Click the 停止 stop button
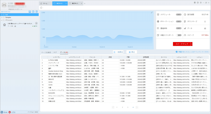This screenshot has width=211, height=114. 132,52
